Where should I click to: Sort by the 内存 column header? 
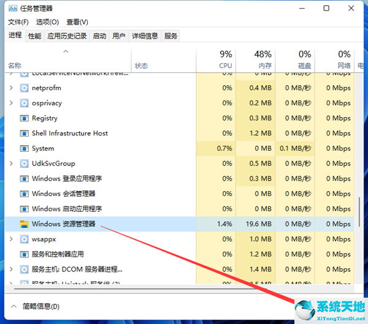tap(256, 61)
